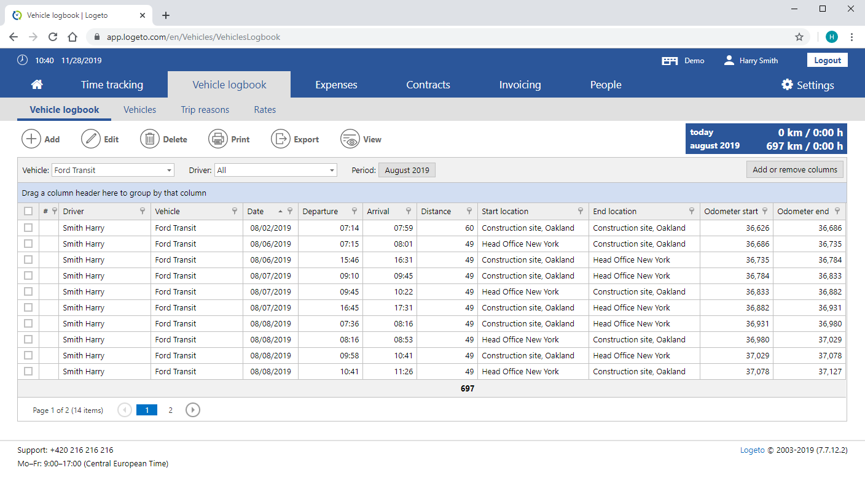Click the Harry Smith user icon
This screenshot has height=489, width=865.
pos(729,60)
